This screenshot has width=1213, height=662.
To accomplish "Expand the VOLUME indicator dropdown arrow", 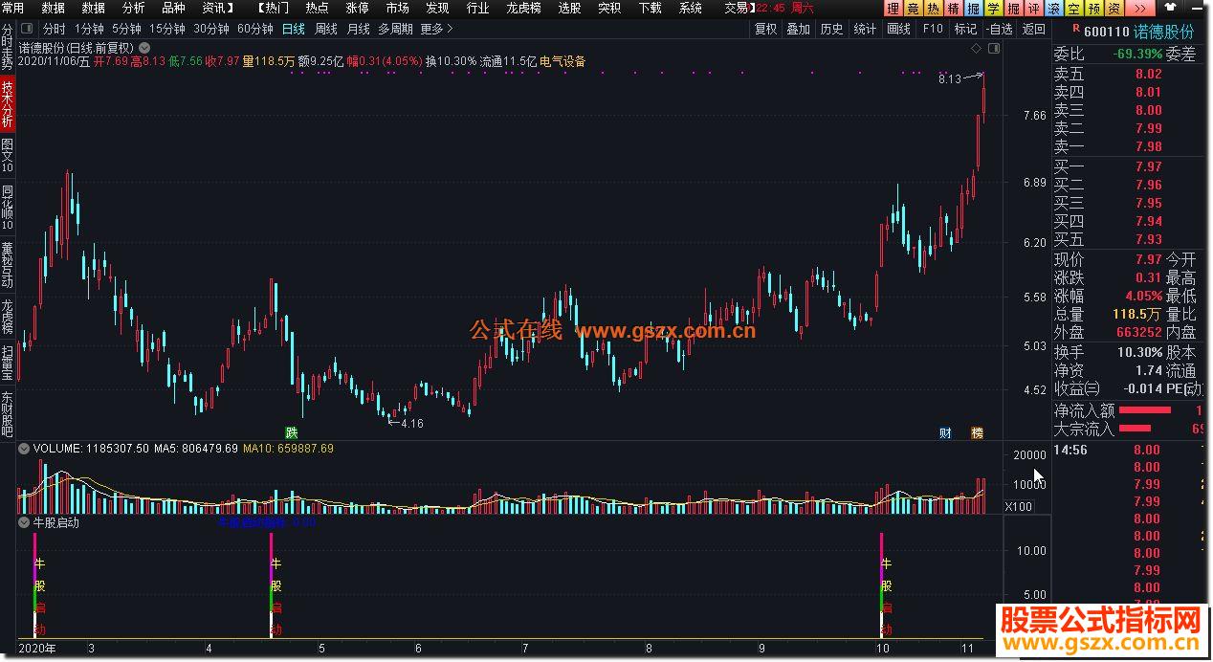I will click(25, 448).
